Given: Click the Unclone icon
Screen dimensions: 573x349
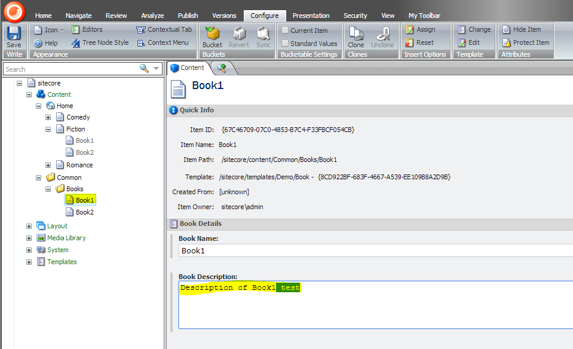Looking at the screenshot, I should click(x=382, y=37).
